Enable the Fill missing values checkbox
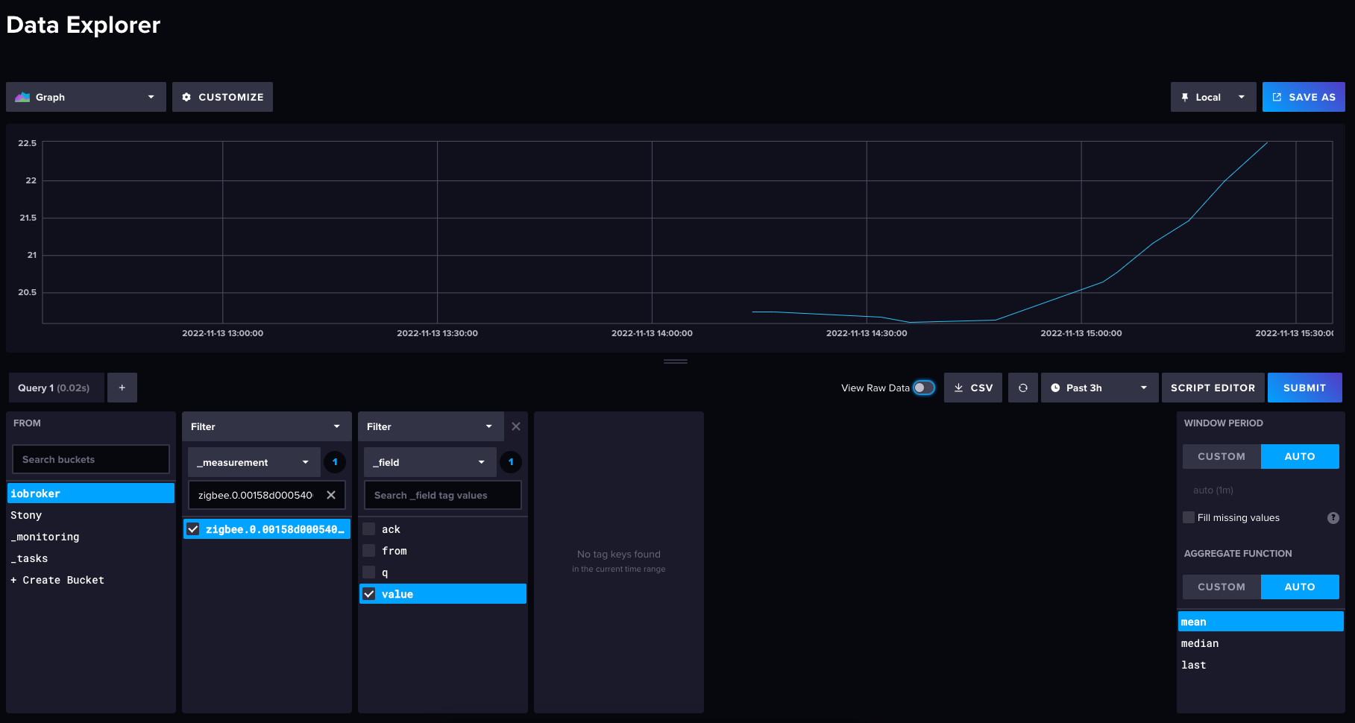The height and width of the screenshot is (723, 1355). (x=1189, y=517)
